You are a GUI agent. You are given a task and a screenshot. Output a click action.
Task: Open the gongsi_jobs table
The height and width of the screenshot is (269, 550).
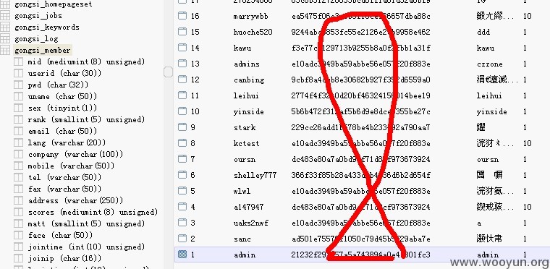point(38,16)
